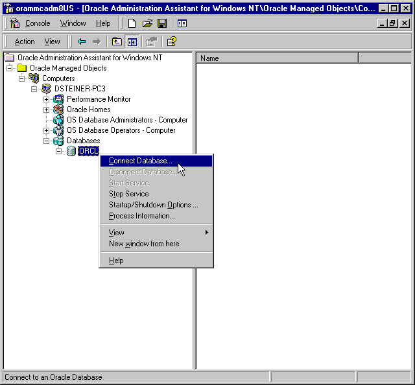Click the Open folder toolbar icon
The width and height of the screenshot is (415, 385).
(147, 23)
